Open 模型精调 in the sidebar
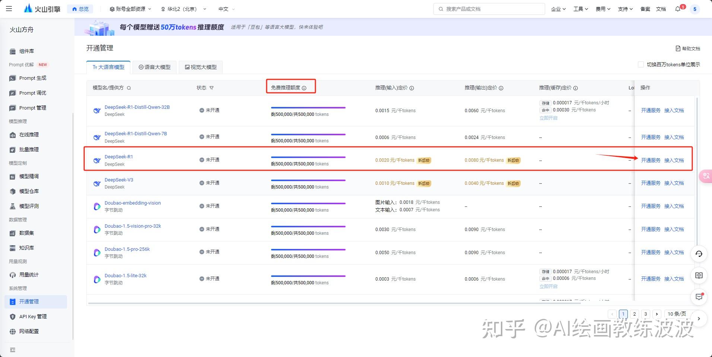The image size is (712, 357). [29, 176]
